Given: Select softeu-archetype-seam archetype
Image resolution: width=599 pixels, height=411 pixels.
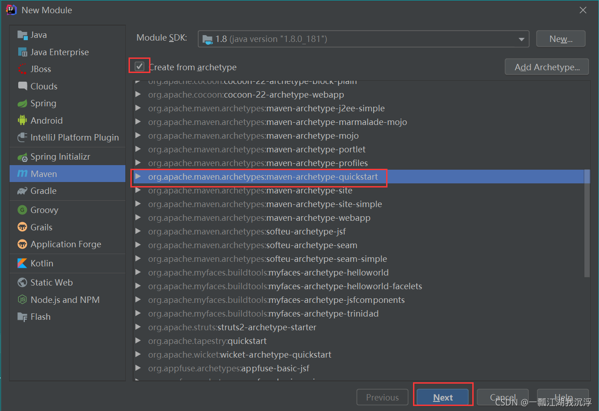Looking at the screenshot, I should point(358,245).
